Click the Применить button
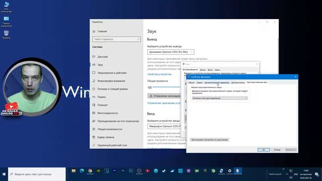322x181 pixels. (x=291, y=150)
